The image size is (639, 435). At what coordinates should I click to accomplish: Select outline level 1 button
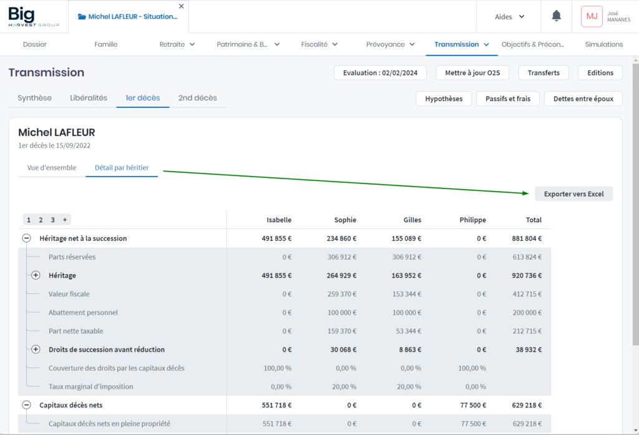click(29, 220)
